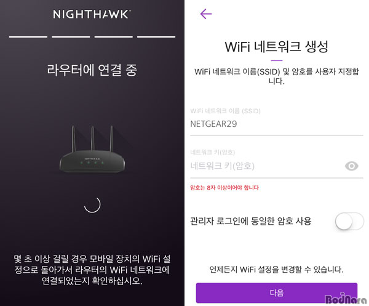Focus the NETGEAR29 SSID field
This screenshot has height=306, width=369.
(x=277, y=124)
